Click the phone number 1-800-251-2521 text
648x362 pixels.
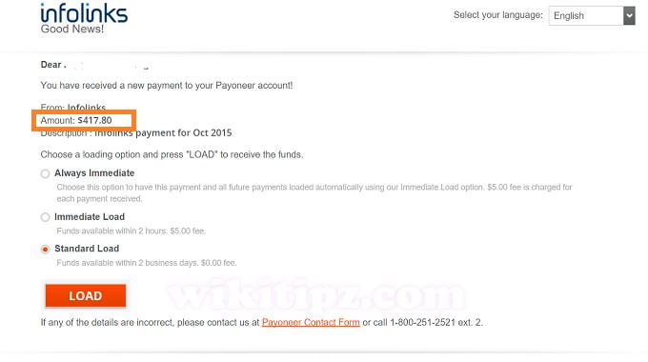[422, 322]
